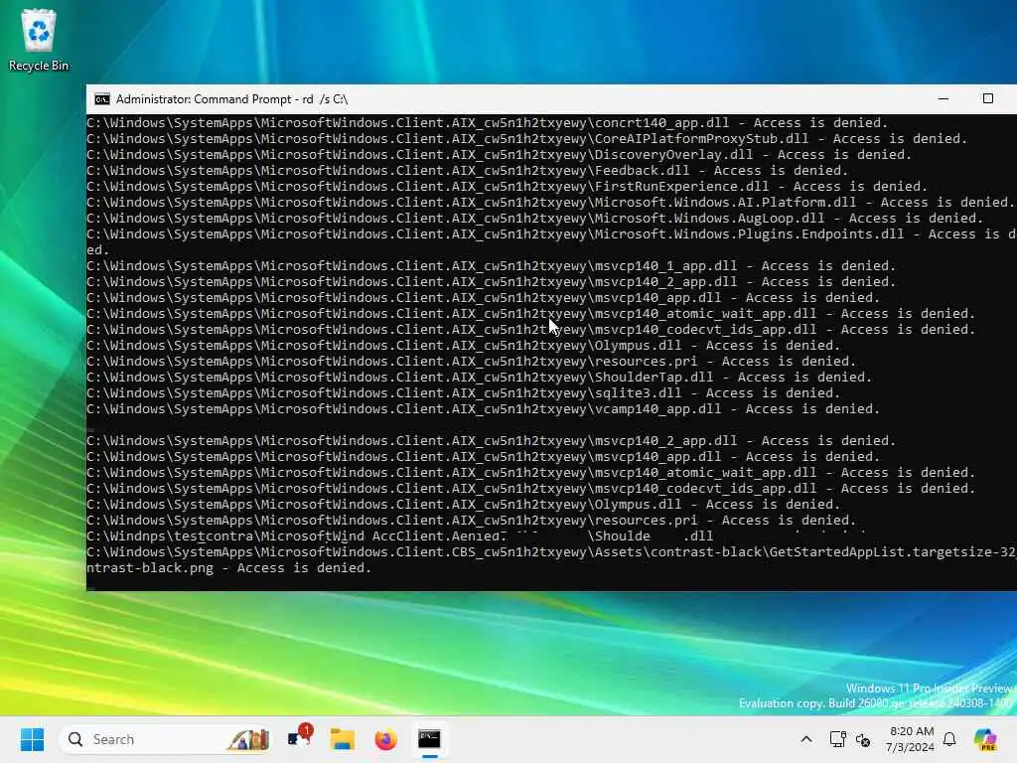1017x763 pixels.
Task: Open File Explorer from the taskbar
Action: point(342,739)
